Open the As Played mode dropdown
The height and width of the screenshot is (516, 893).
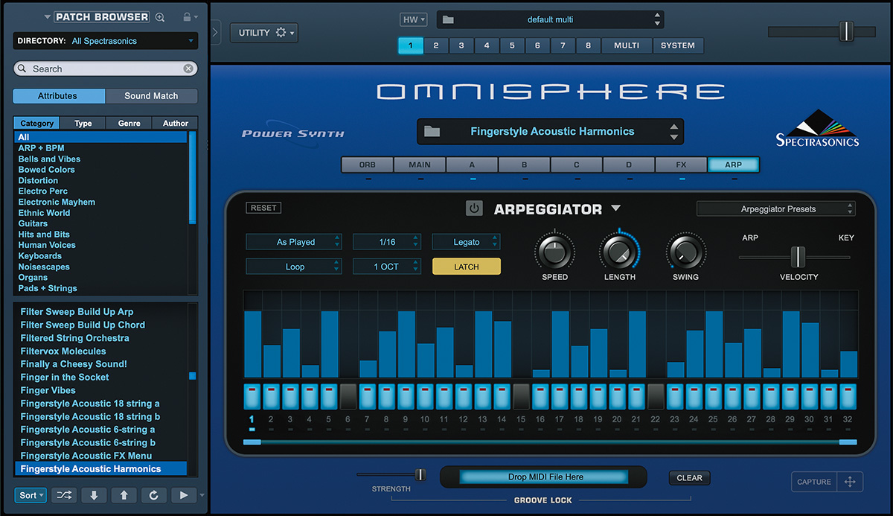click(x=294, y=242)
